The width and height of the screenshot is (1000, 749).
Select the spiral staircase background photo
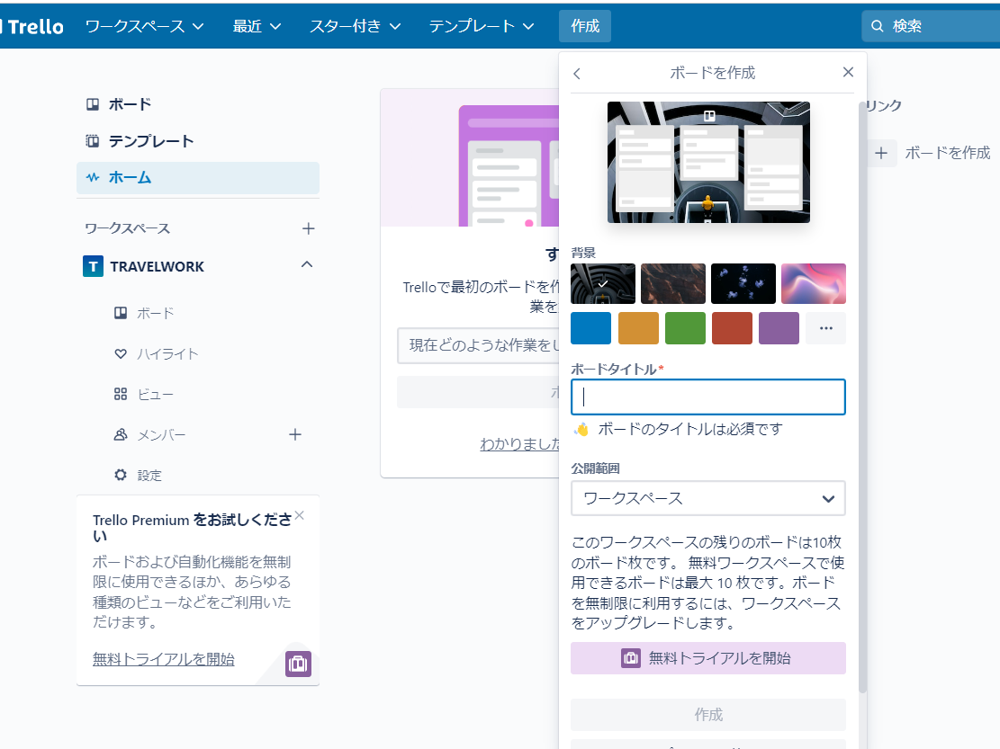603,283
